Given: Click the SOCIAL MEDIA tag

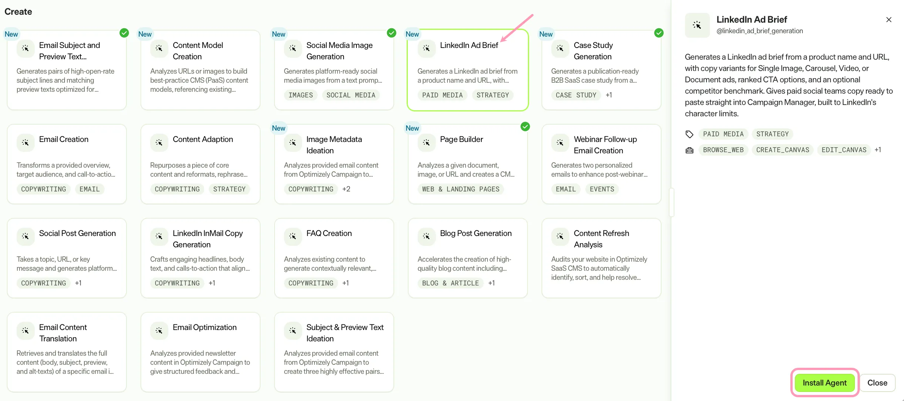Looking at the screenshot, I should point(351,95).
